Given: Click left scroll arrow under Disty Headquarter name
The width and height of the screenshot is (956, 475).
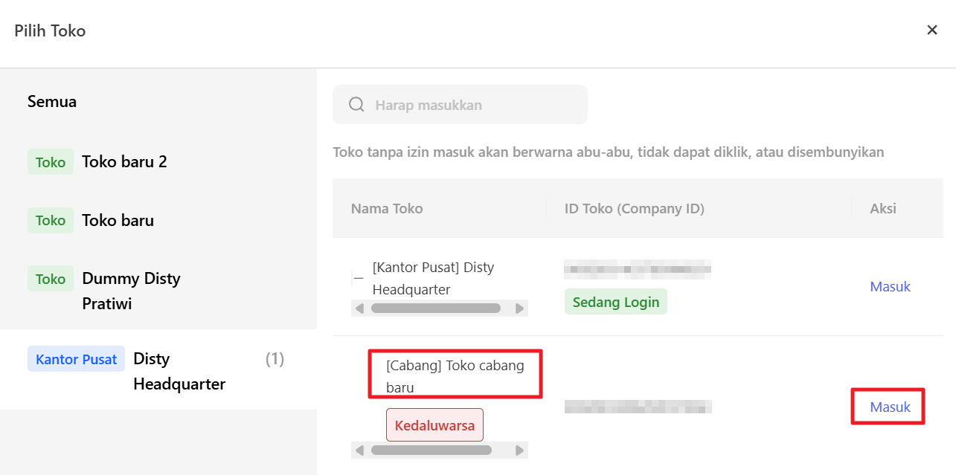Looking at the screenshot, I should (360, 308).
